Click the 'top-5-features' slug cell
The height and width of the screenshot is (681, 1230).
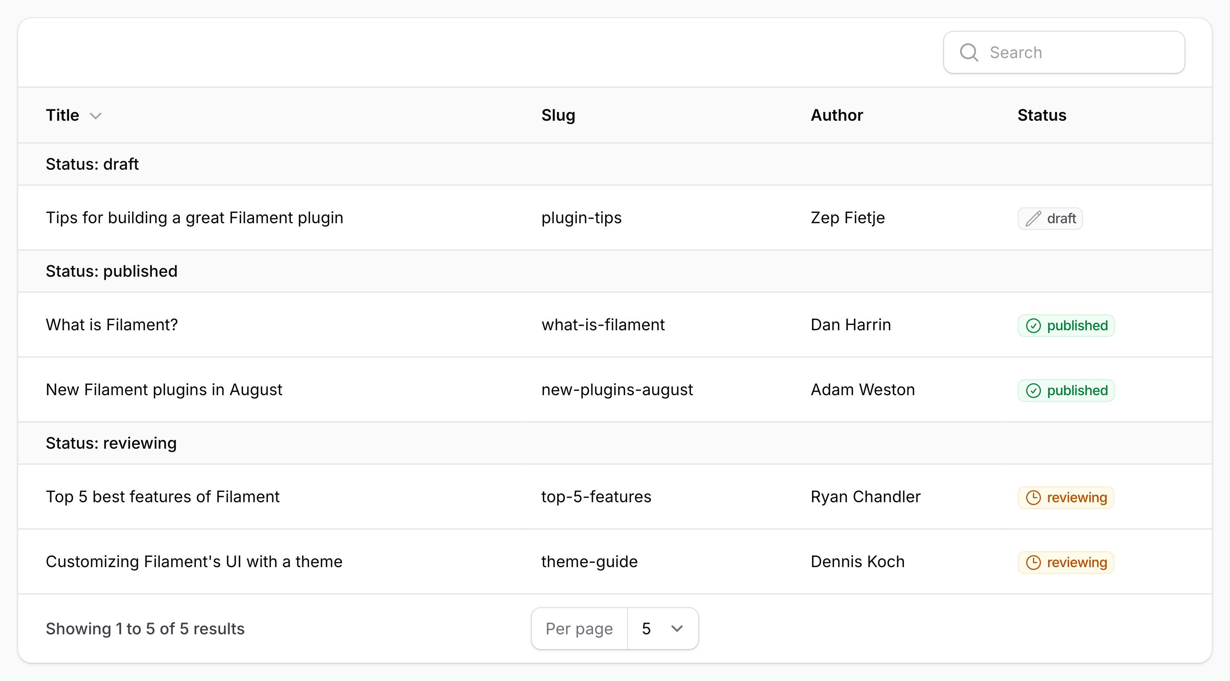tap(596, 497)
